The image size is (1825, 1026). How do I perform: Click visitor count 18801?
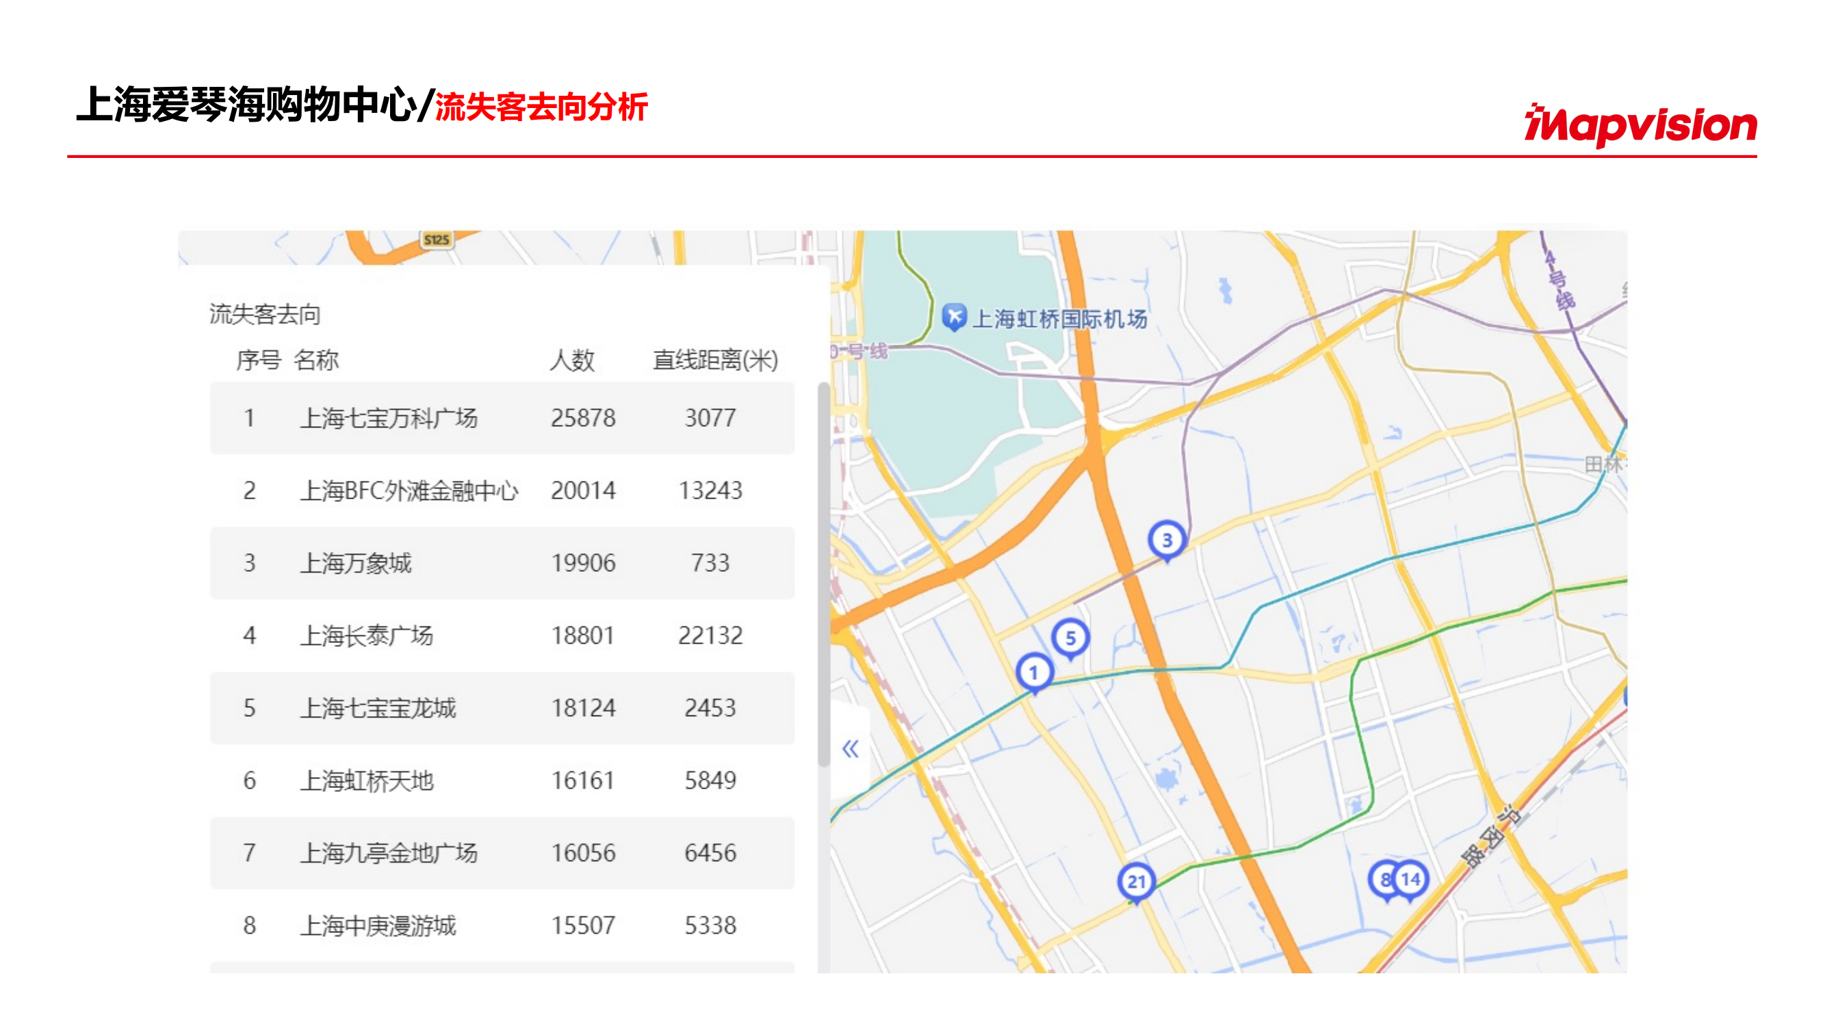point(583,635)
